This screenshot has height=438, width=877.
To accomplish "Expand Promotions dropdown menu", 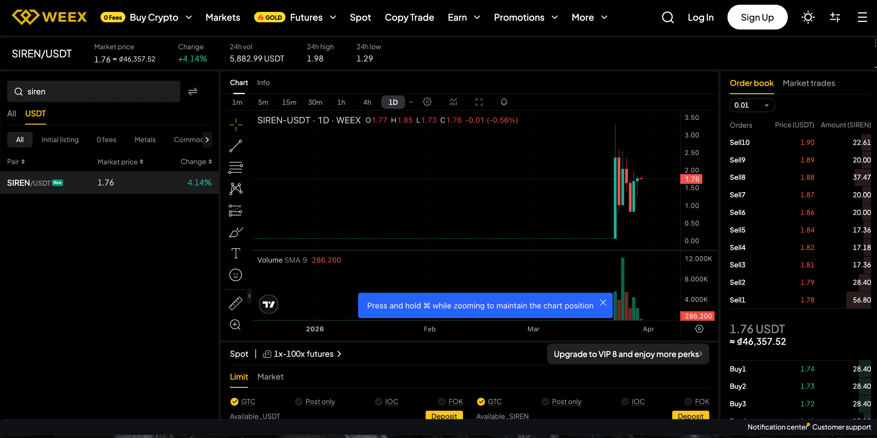I will (x=555, y=17).
